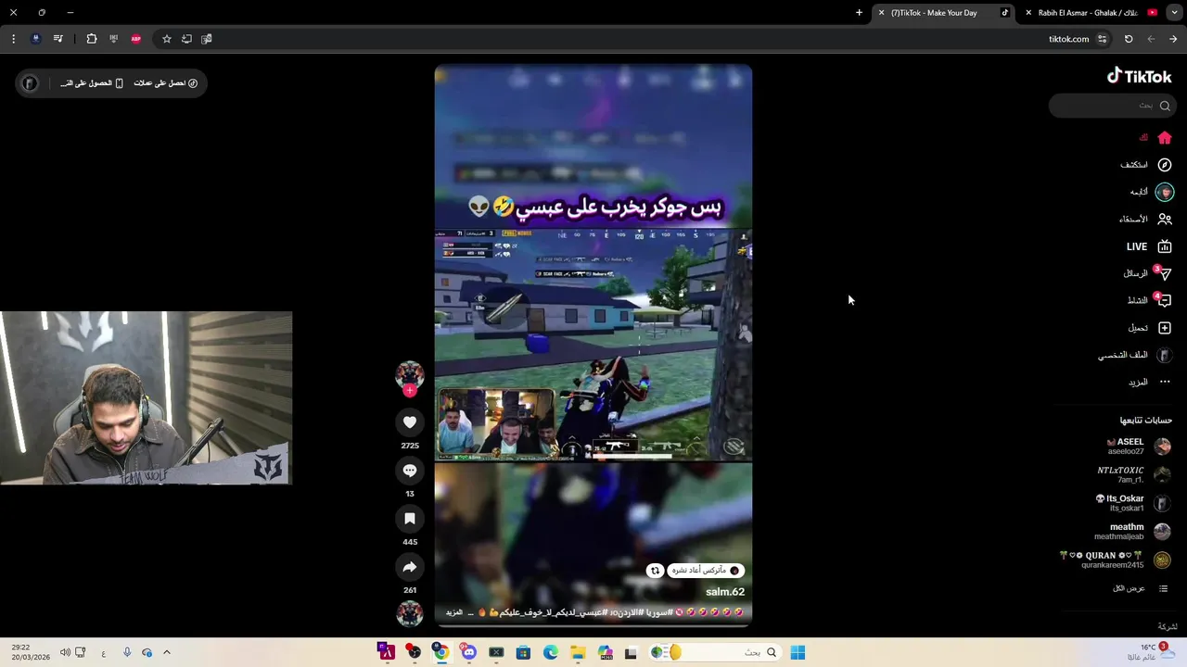This screenshot has width=1187, height=667.
Task: Open followed account meathm
Action: [x=1133, y=532]
